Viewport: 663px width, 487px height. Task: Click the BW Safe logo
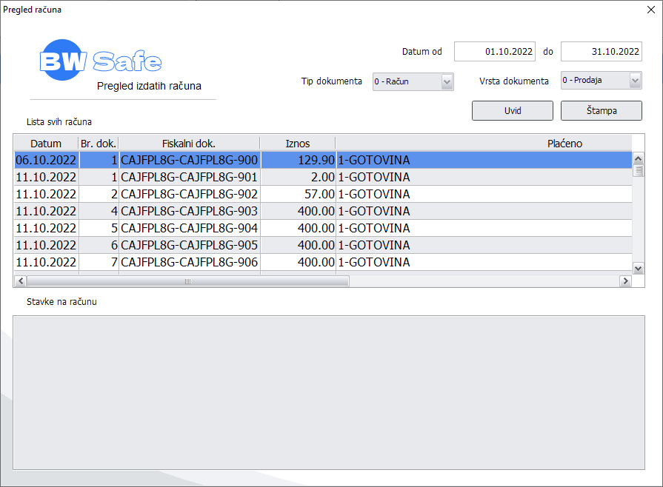(x=101, y=62)
